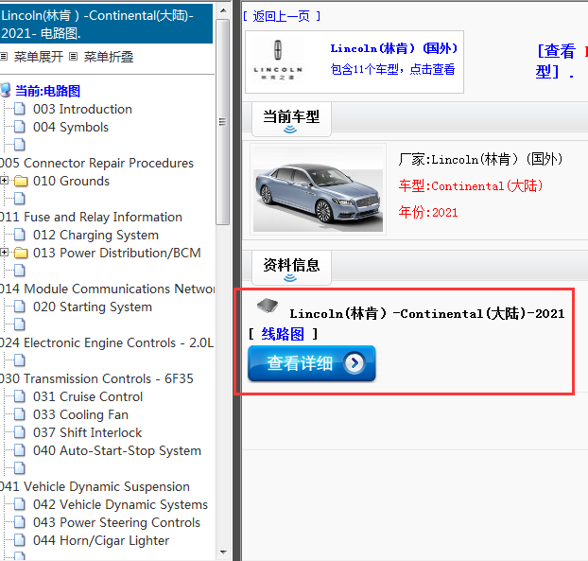Click the 年份:2021 text

pyautogui.click(x=428, y=213)
